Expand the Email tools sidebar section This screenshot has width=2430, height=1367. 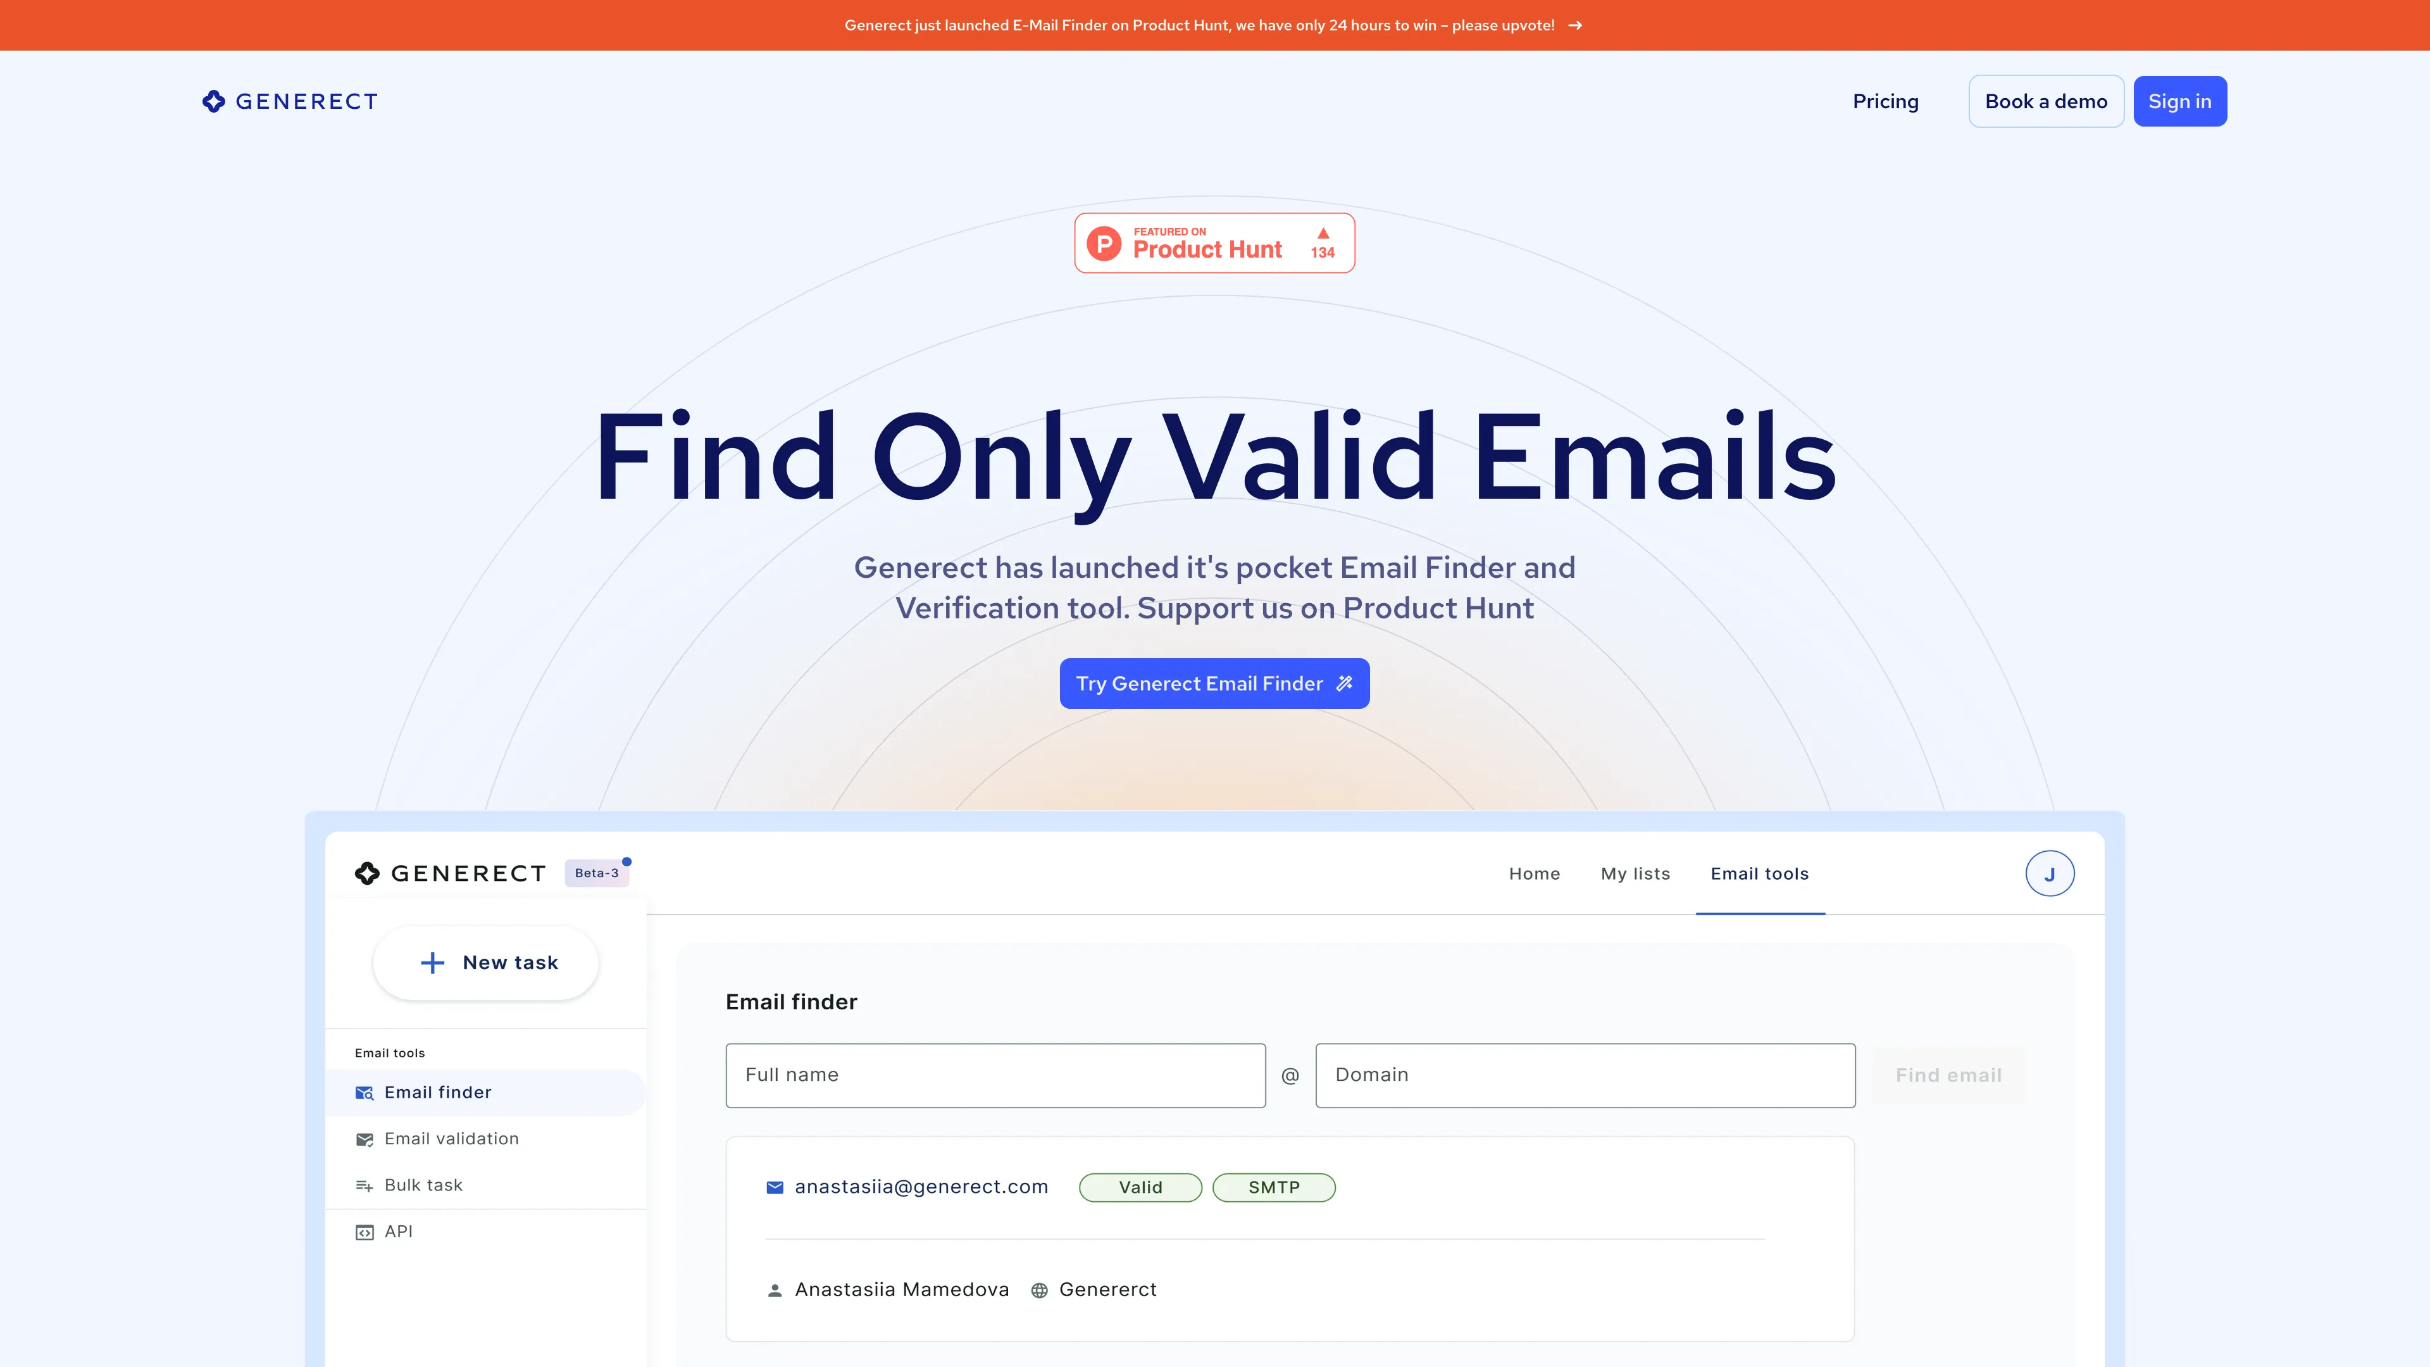point(389,1052)
